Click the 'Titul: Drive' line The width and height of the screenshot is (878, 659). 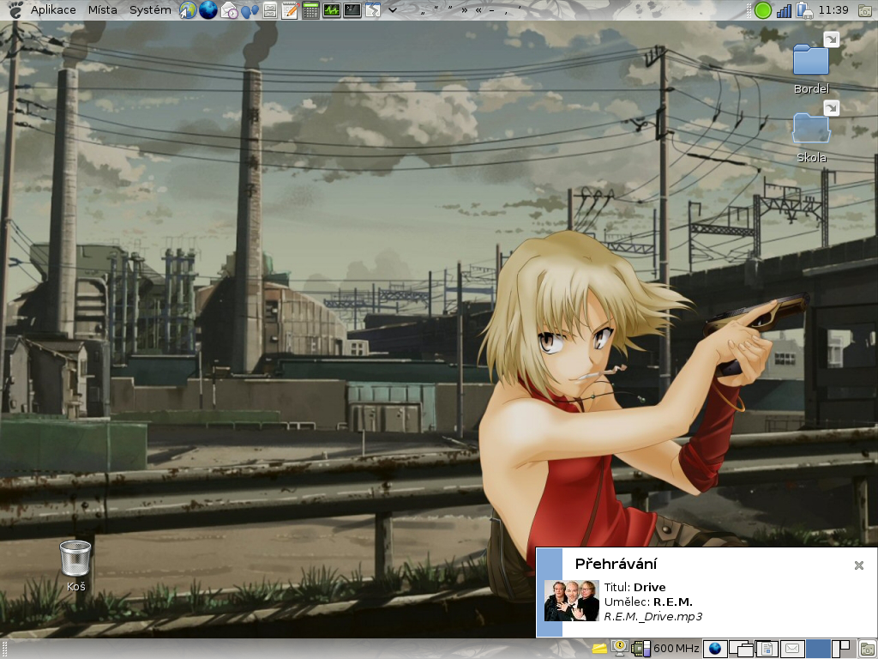635,587
